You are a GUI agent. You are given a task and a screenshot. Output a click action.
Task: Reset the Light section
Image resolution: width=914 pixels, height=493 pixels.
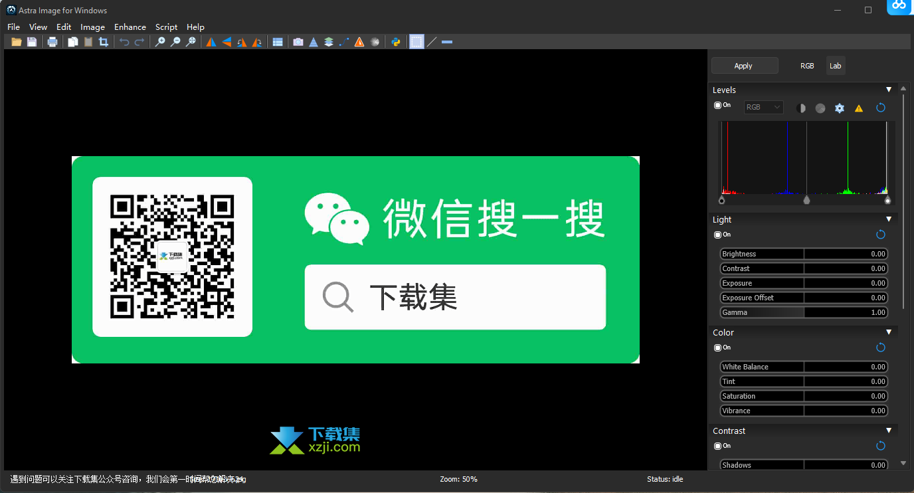point(881,235)
